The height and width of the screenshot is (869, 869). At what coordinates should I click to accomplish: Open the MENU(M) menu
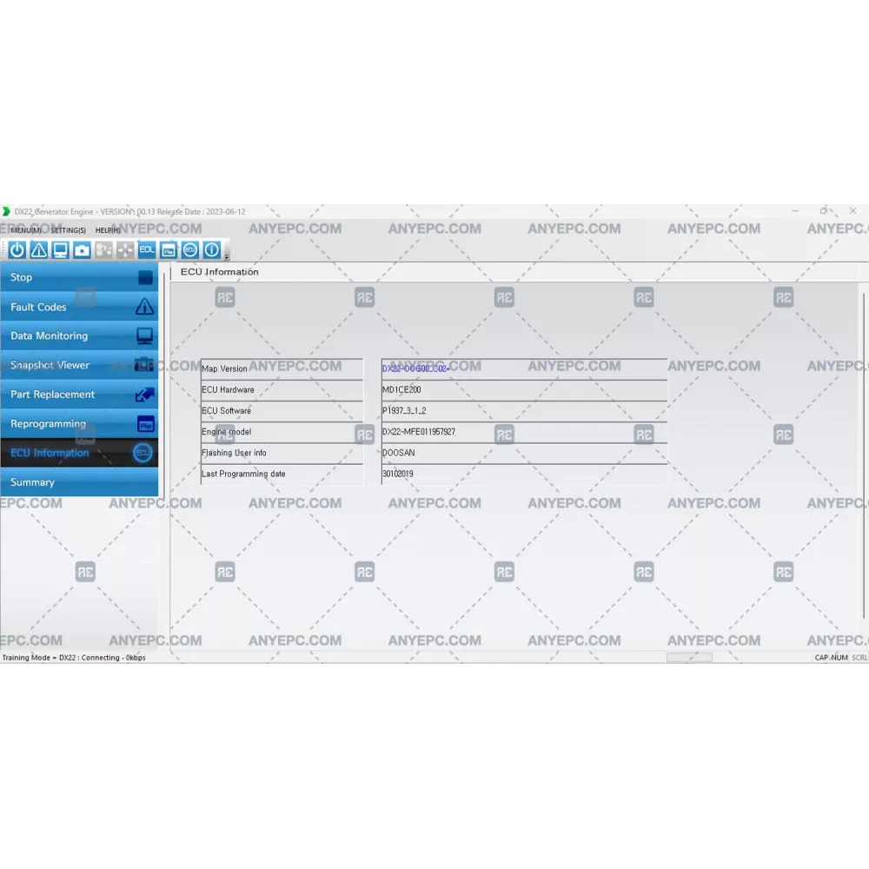(25, 230)
